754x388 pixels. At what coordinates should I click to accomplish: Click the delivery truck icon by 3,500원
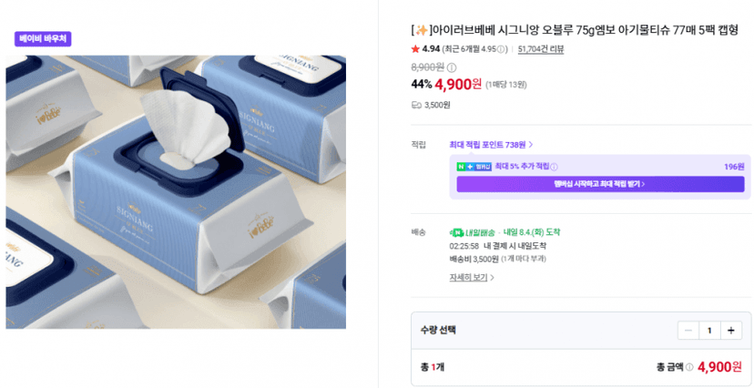pyautogui.click(x=416, y=105)
